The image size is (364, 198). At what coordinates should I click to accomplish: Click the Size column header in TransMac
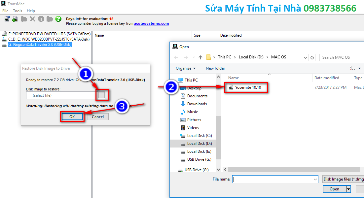(197, 35)
